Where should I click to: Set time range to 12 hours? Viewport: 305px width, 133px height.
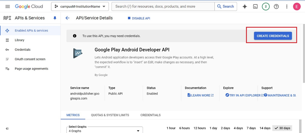200,128
